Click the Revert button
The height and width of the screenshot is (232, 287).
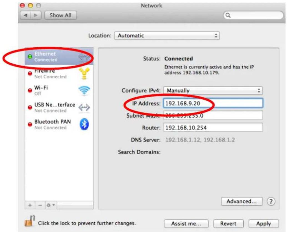[228, 224]
